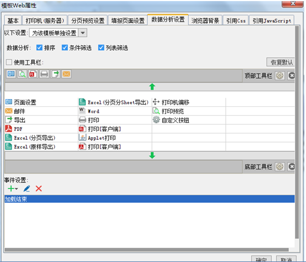Add a new event with plus icon

pos(13,189)
